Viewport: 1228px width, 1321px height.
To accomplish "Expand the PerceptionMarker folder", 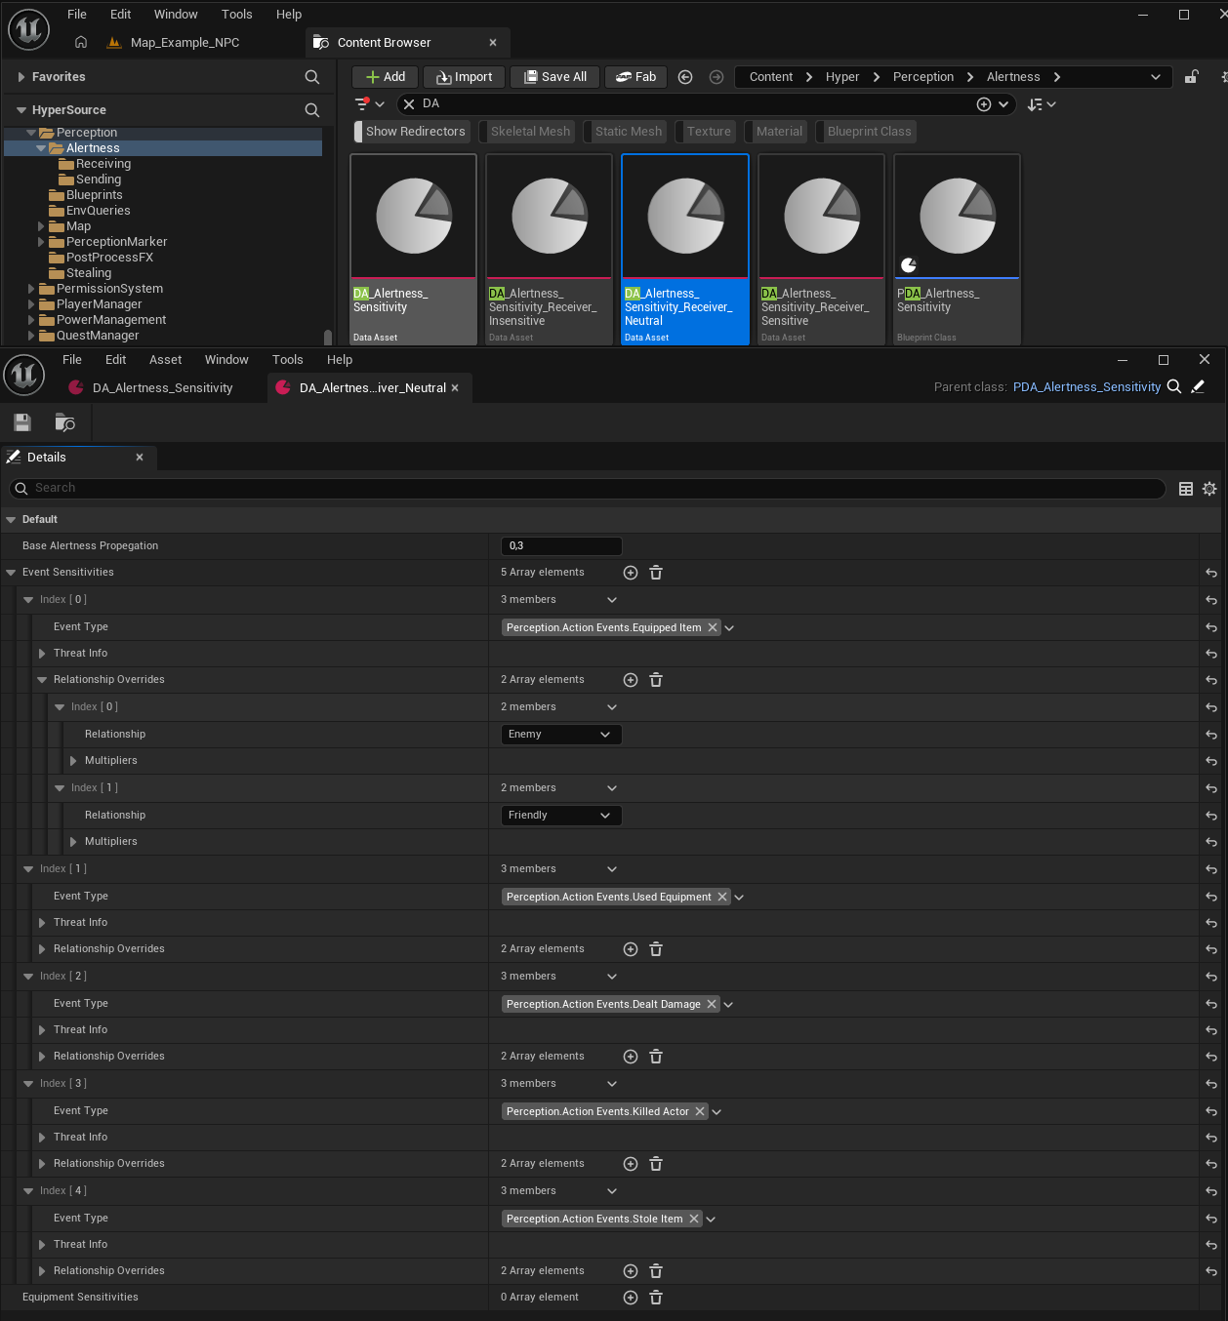I will tap(41, 242).
